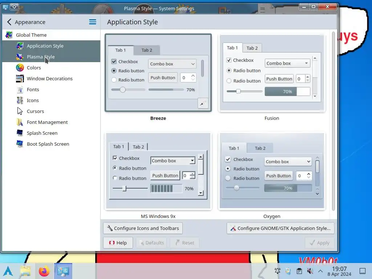Click the Cursors arrow icon
Viewport: 372px width, 279px height.
[20, 111]
